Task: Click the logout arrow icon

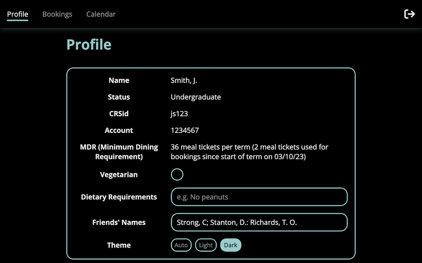Action: pyautogui.click(x=409, y=14)
